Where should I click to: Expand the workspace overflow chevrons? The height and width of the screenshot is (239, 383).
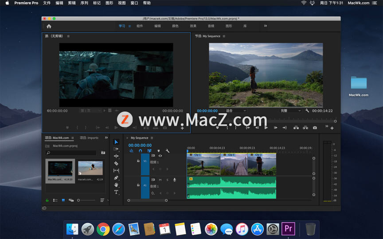click(266, 26)
